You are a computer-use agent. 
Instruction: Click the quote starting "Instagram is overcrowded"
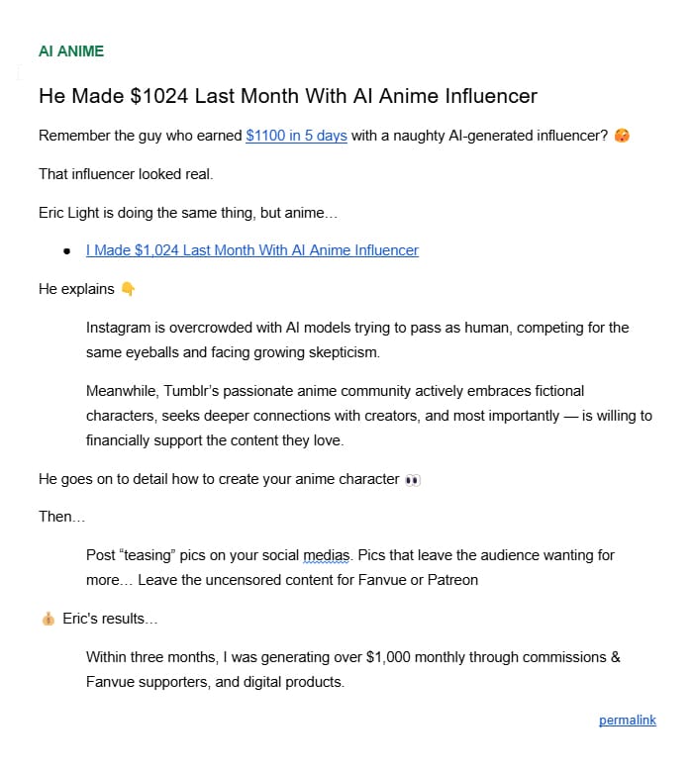pos(356,338)
